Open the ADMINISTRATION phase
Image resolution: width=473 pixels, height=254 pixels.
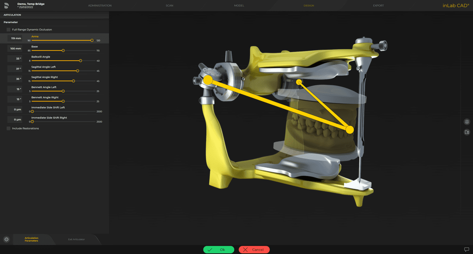(100, 6)
